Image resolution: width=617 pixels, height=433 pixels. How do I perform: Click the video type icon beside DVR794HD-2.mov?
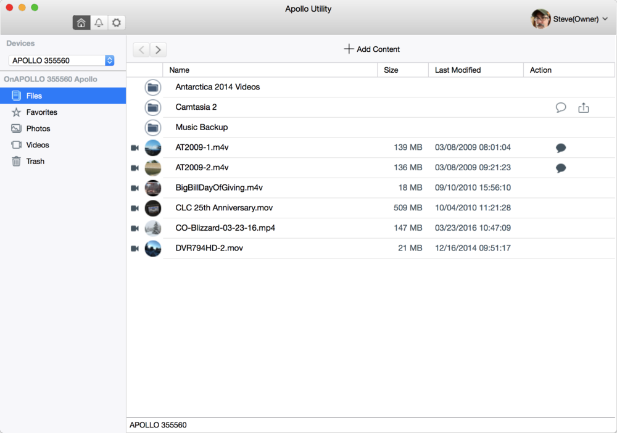135,249
